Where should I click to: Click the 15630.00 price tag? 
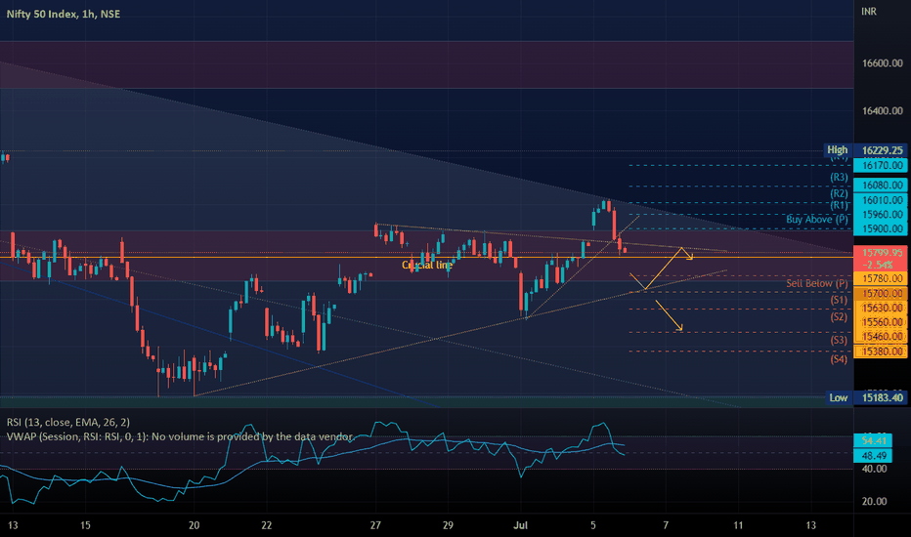point(882,309)
